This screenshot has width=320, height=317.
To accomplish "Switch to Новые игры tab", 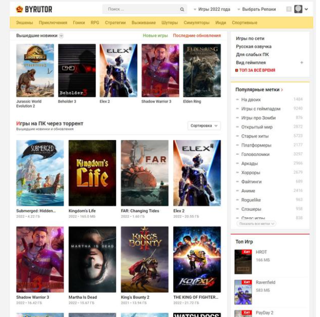I will point(155,36).
